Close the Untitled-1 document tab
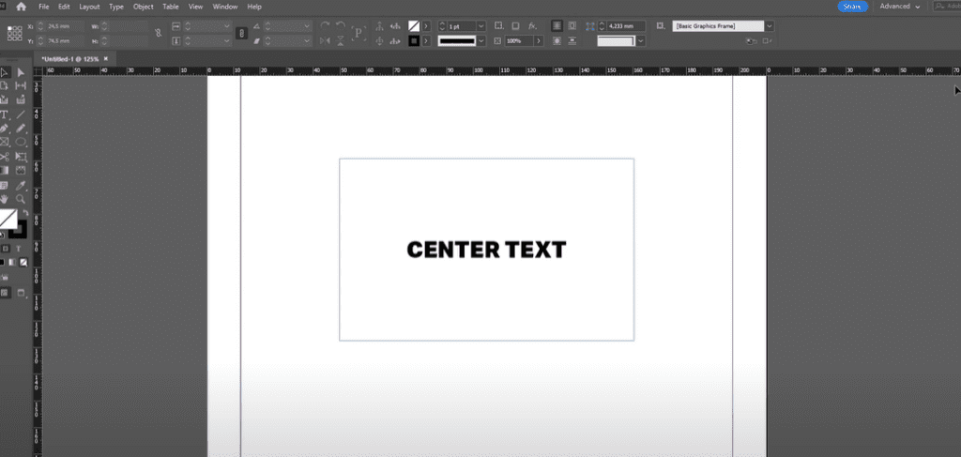Screen dimensions: 961x457 tap(105, 59)
